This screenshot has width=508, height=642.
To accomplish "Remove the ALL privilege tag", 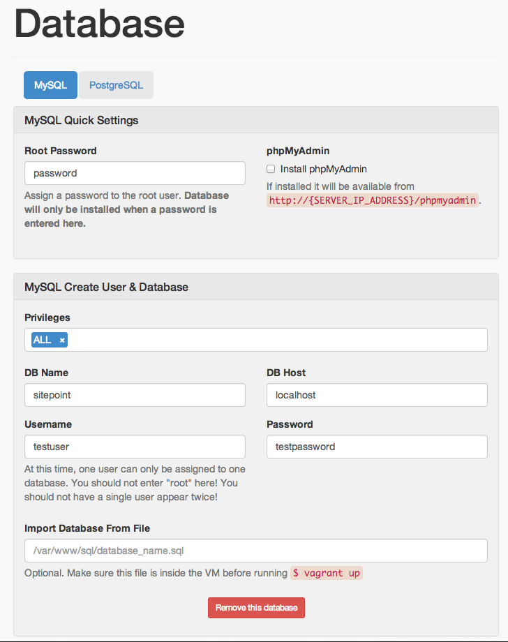I will [x=62, y=340].
